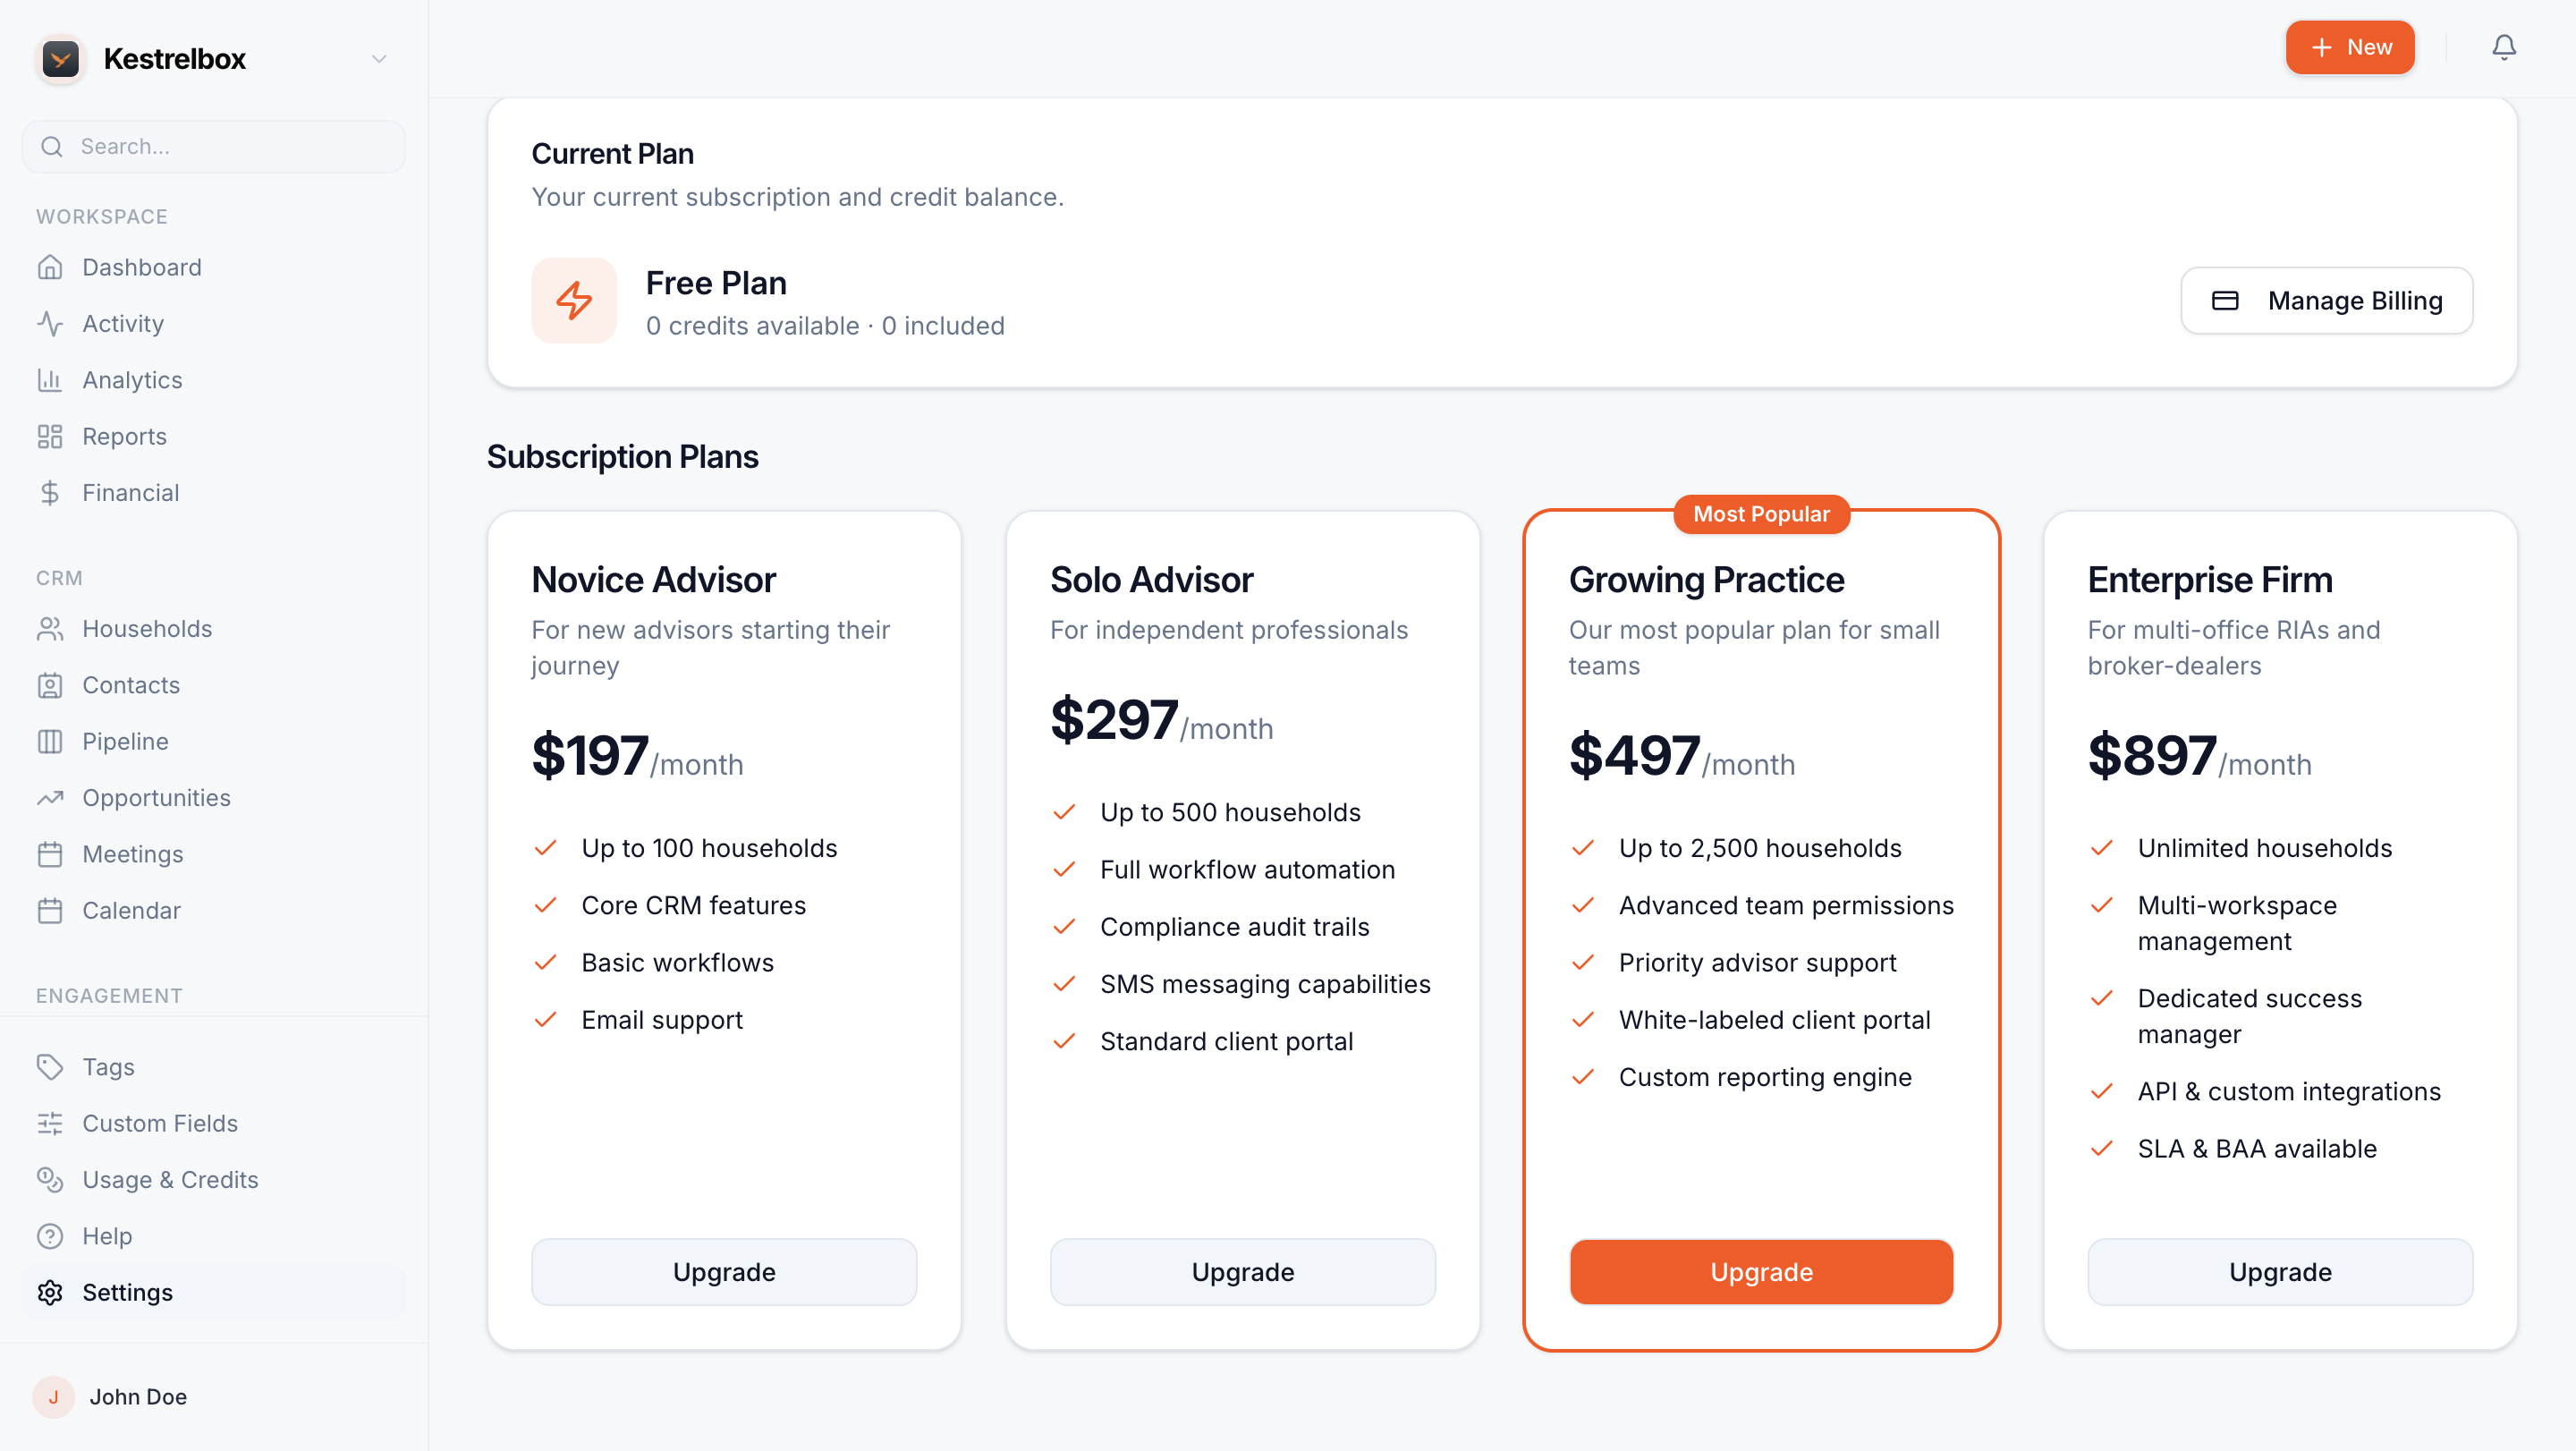Open the New create button menu
2576x1451 pixels.
(2350, 47)
